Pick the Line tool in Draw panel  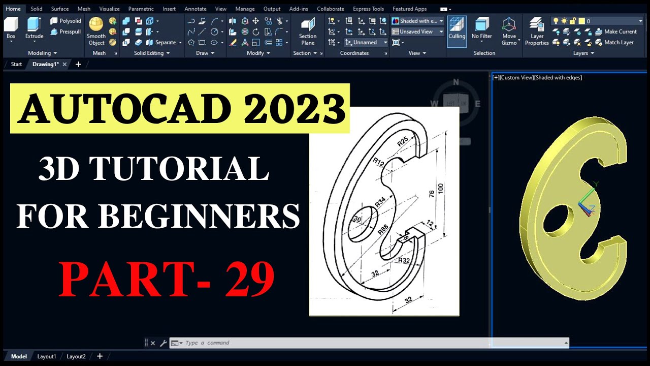(x=202, y=32)
